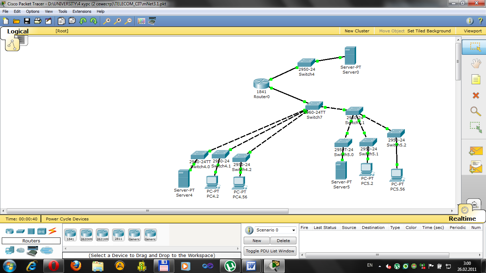486x273 pixels.
Task: Pick the 2620XM router from the device list
Action: (x=86, y=235)
